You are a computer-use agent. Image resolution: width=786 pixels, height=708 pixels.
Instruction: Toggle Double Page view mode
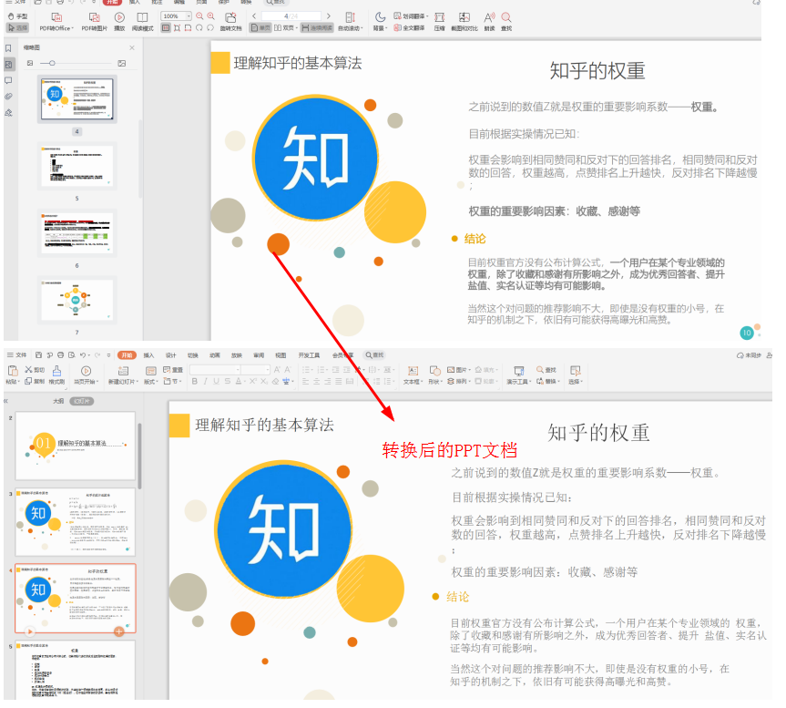coord(285,27)
